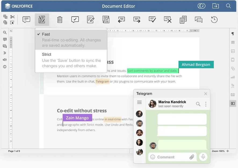Click the About info icon in sidebar
Screen dimensions: 238x168
pos(5,67)
